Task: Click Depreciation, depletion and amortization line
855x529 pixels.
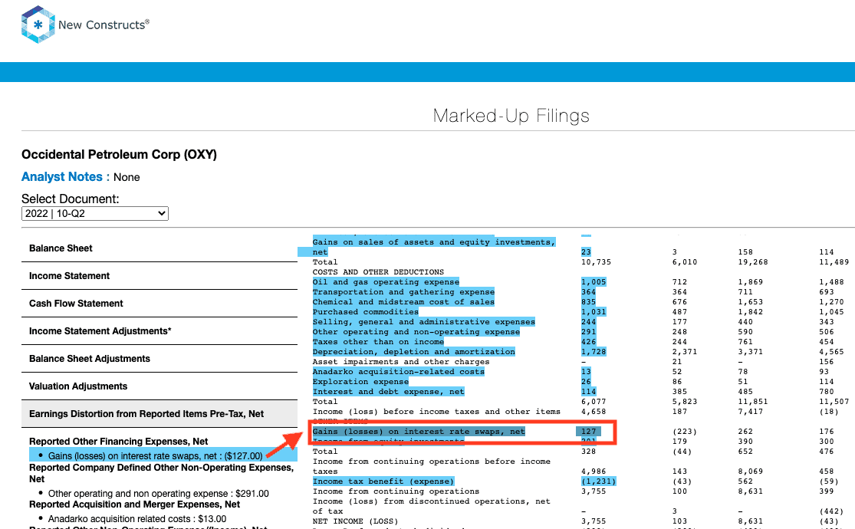Action: [413, 352]
